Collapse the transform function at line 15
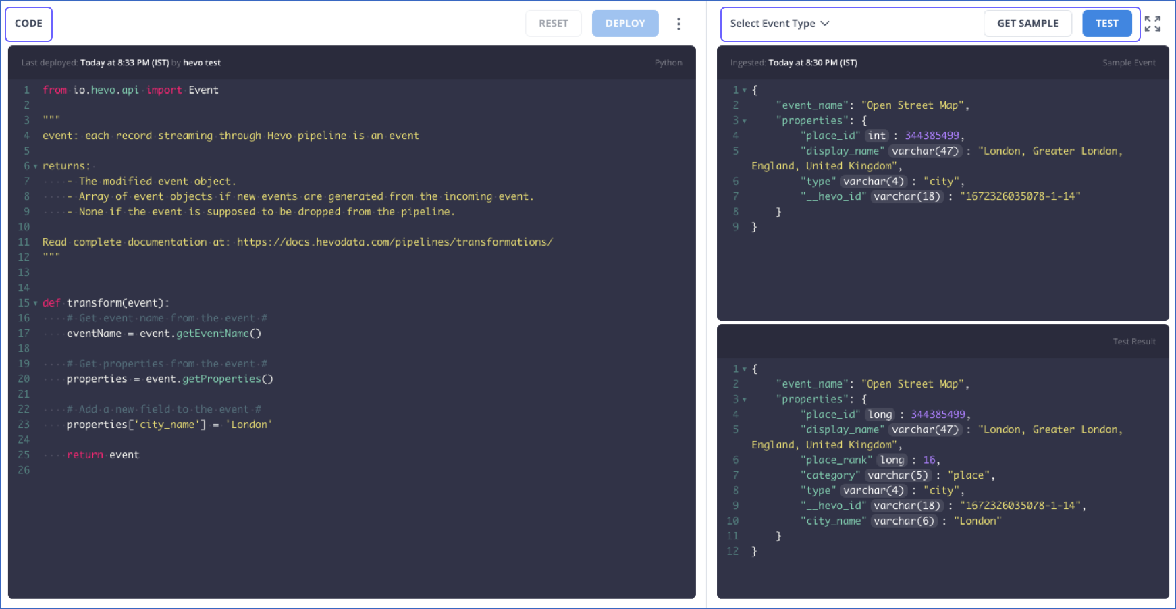 tap(35, 303)
